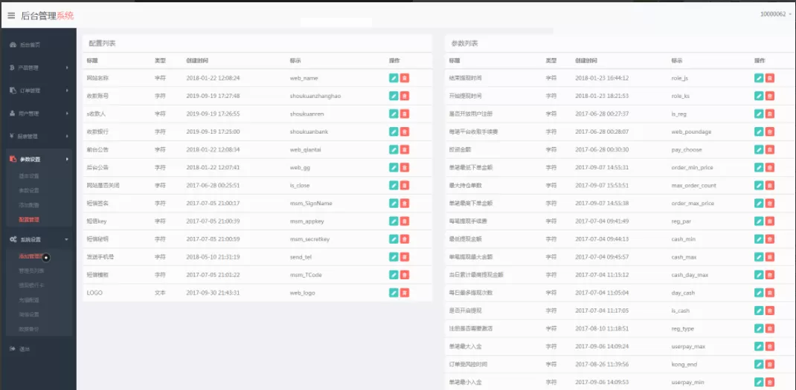Delete the web_poundage parameter row
Screen dimensions: 796x390
770,131
